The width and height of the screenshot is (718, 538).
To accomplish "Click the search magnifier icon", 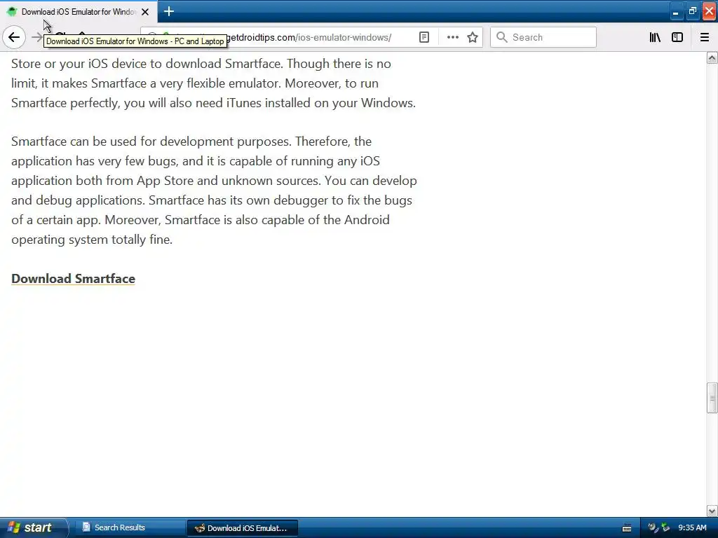I will click(501, 37).
